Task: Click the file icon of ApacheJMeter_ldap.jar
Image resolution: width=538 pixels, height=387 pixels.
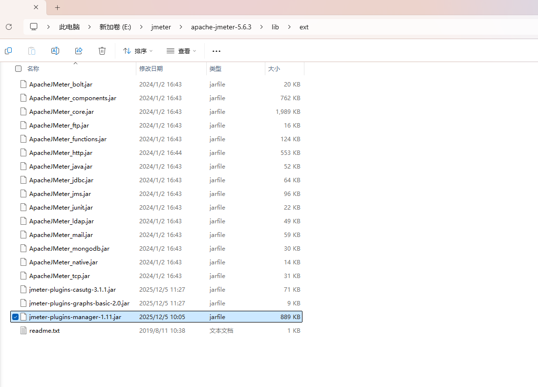Action: click(23, 221)
